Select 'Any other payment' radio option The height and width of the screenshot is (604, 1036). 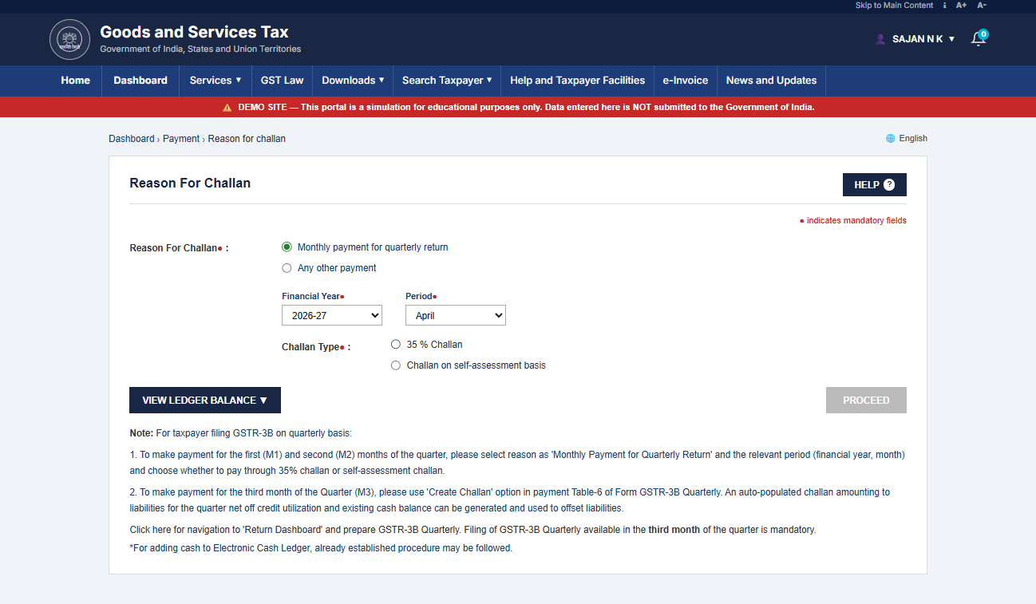287,268
